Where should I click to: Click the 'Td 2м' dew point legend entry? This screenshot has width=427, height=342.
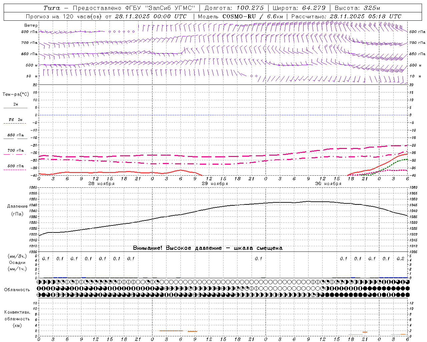click(x=16, y=120)
